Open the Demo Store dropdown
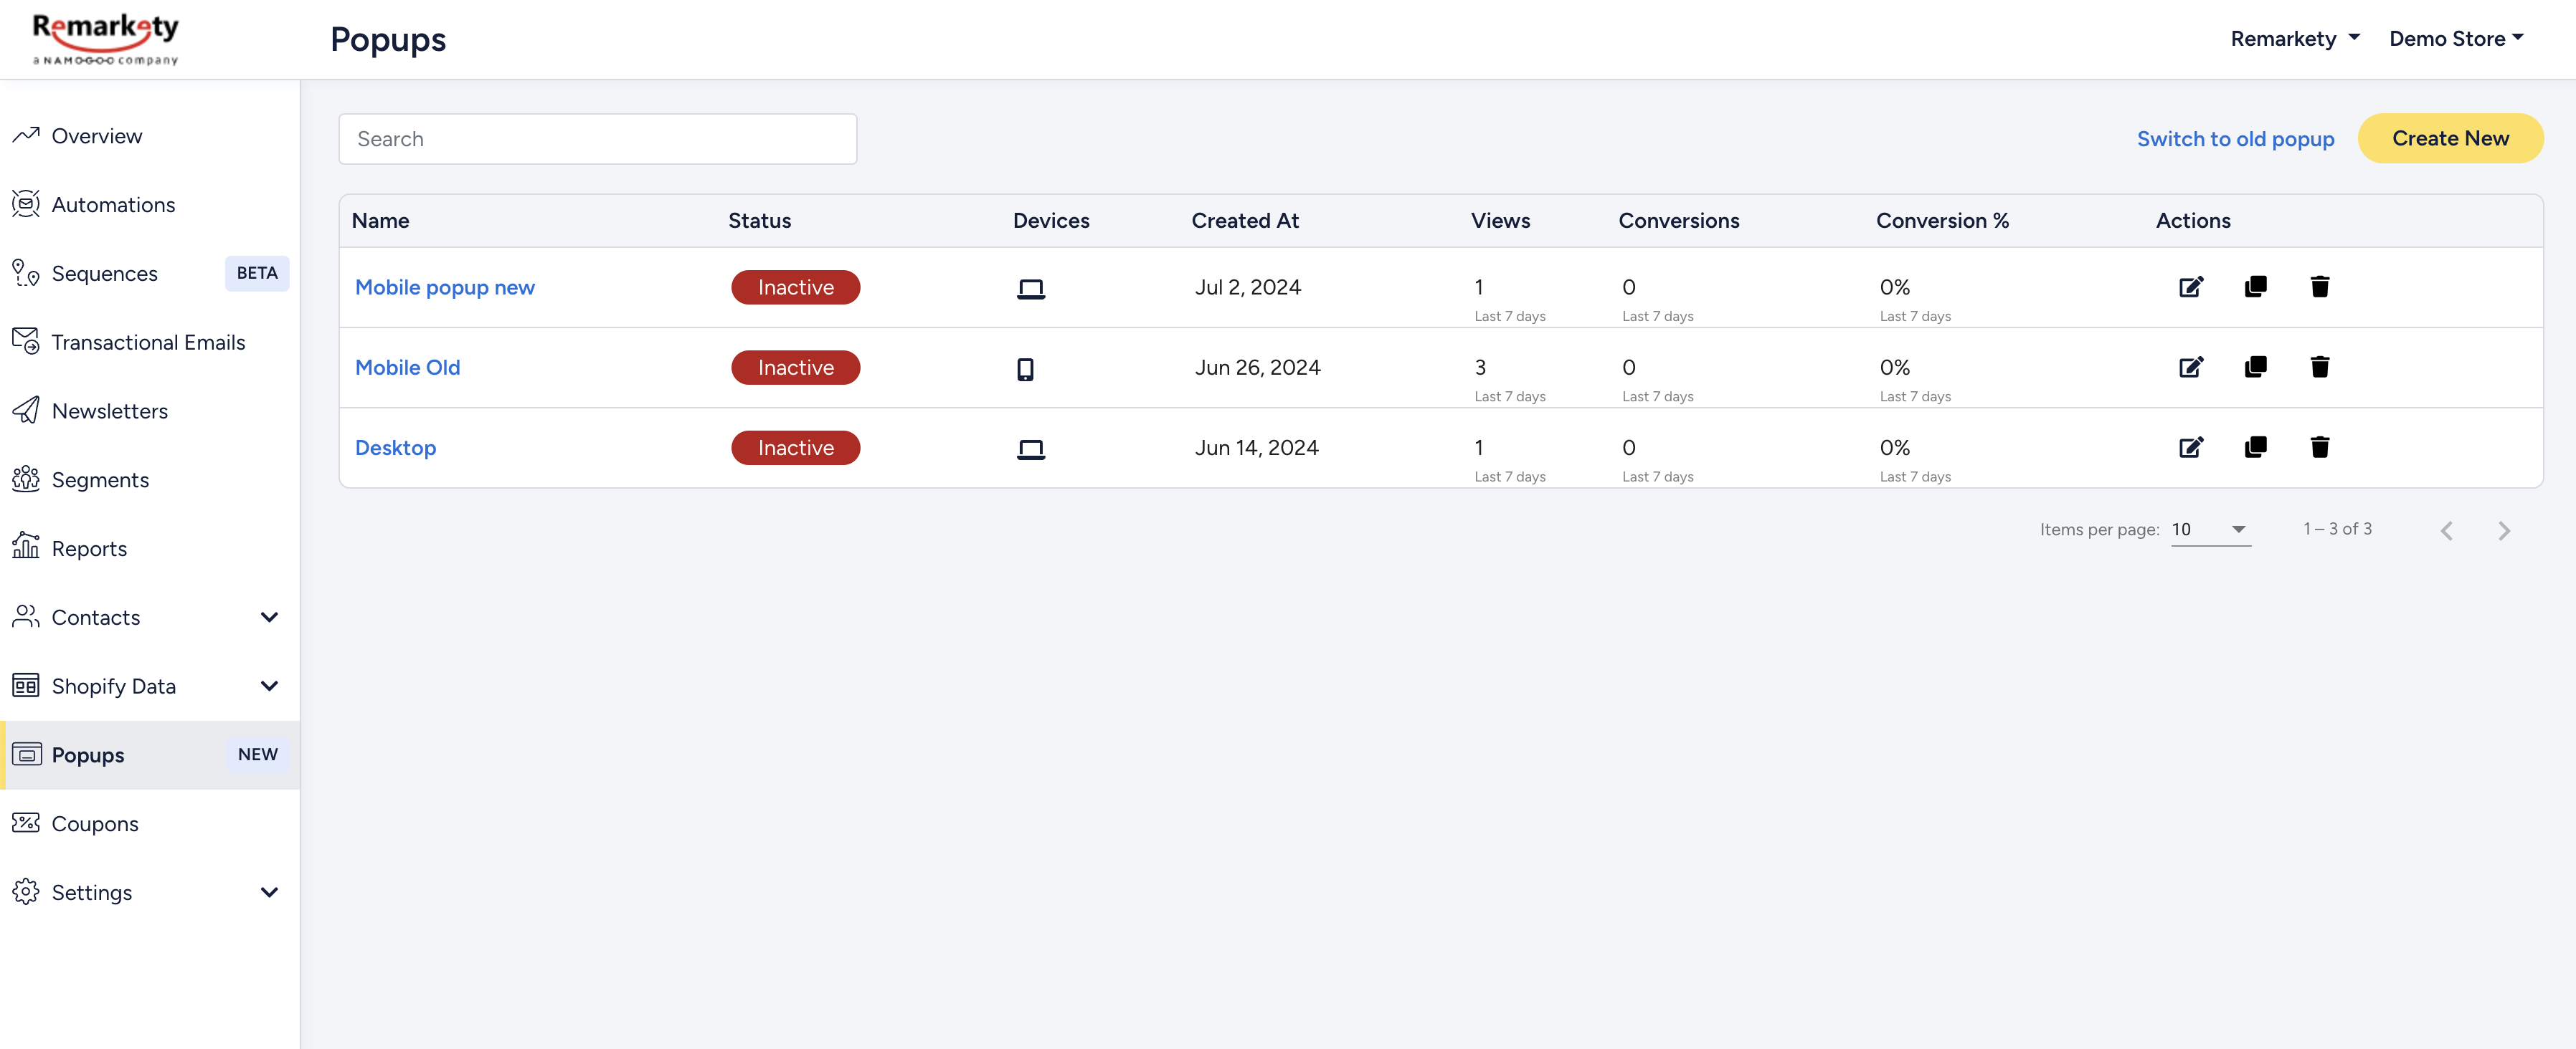Viewport: 2576px width, 1049px height. [2456, 39]
